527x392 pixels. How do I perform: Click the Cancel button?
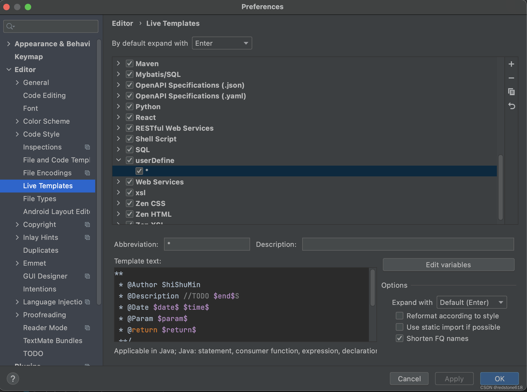409,379
